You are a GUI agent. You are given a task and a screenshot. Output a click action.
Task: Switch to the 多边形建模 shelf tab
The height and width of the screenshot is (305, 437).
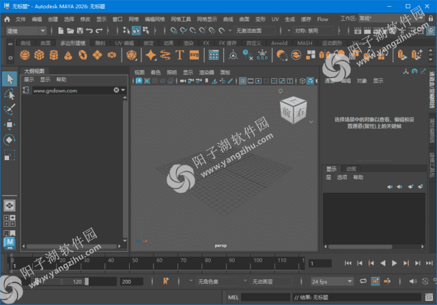point(73,43)
